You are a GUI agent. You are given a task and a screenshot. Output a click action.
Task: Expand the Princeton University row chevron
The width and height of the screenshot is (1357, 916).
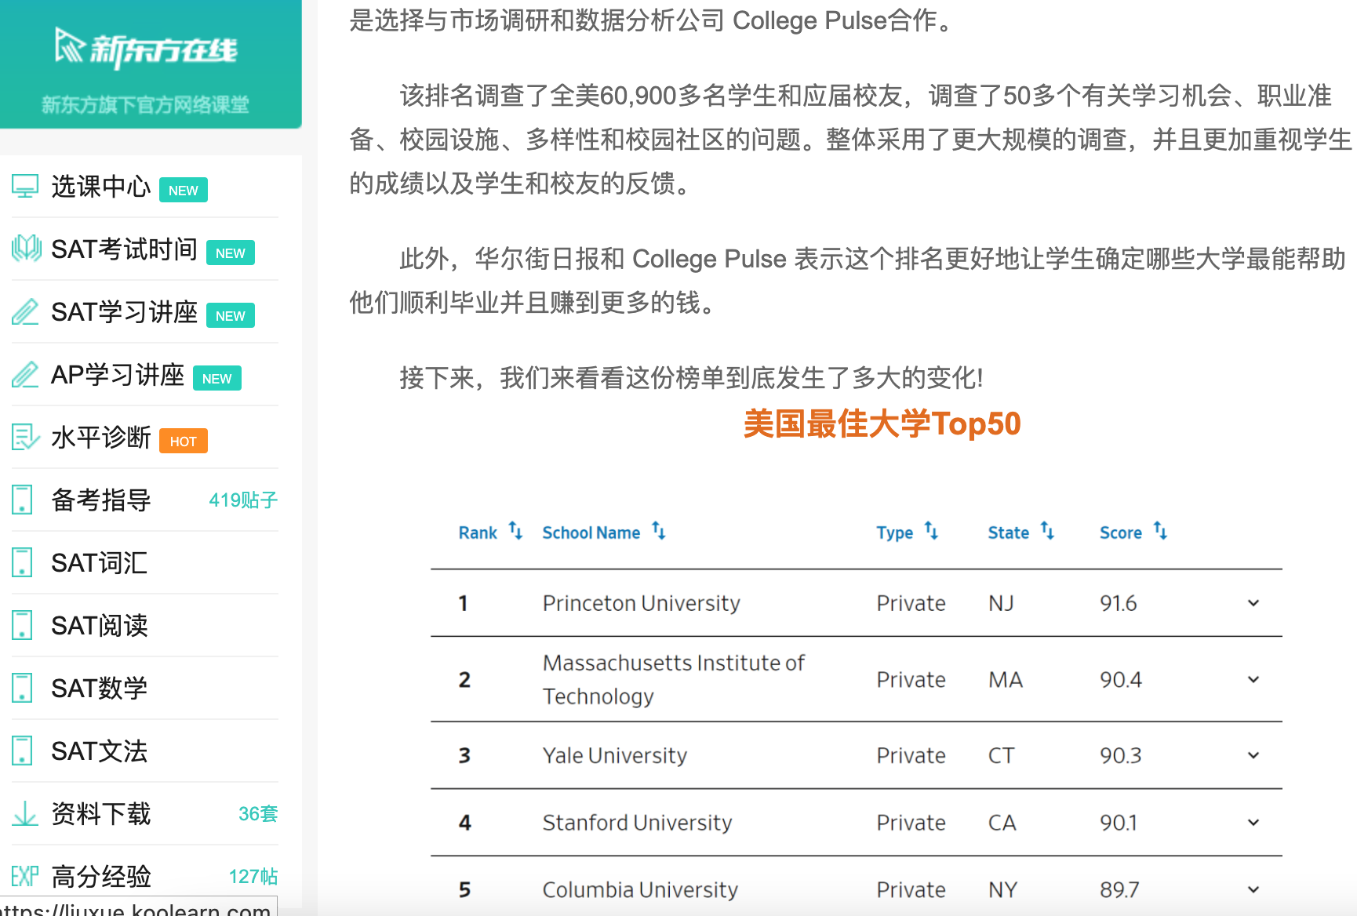pos(1253,603)
